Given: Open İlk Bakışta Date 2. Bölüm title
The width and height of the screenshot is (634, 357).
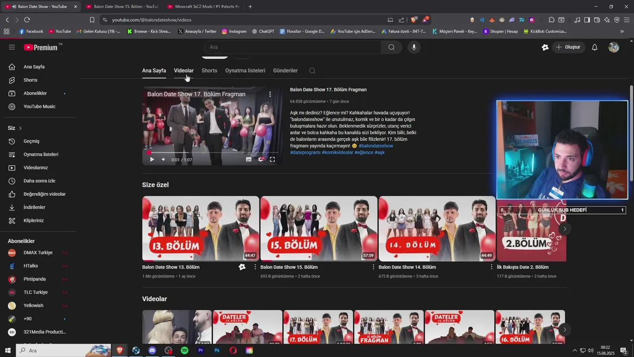Looking at the screenshot, I should coord(523,267).
